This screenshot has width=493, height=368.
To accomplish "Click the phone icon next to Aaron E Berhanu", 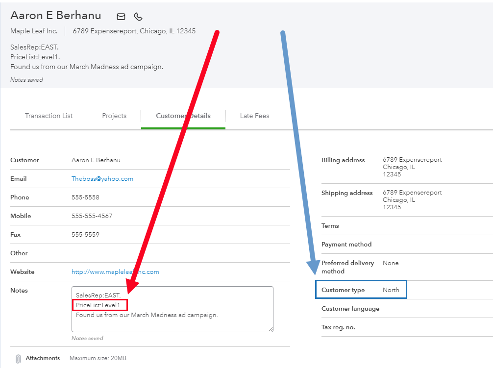I will 138,17.
